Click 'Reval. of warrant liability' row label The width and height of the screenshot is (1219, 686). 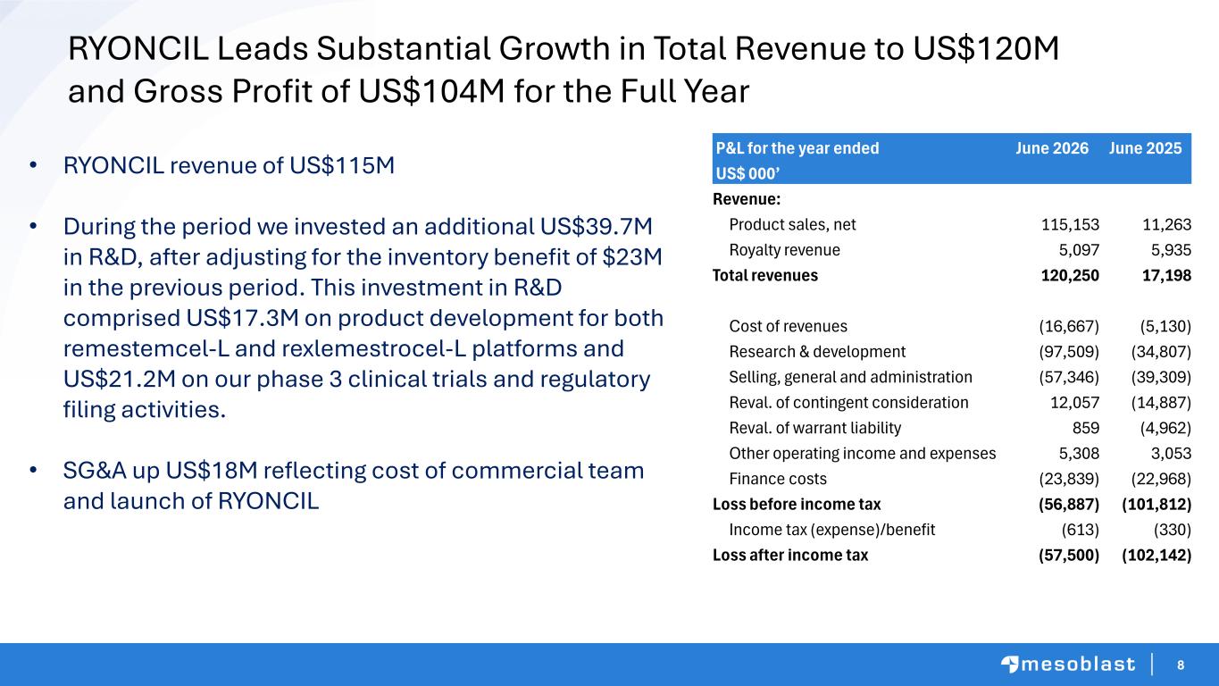[814, 428]
